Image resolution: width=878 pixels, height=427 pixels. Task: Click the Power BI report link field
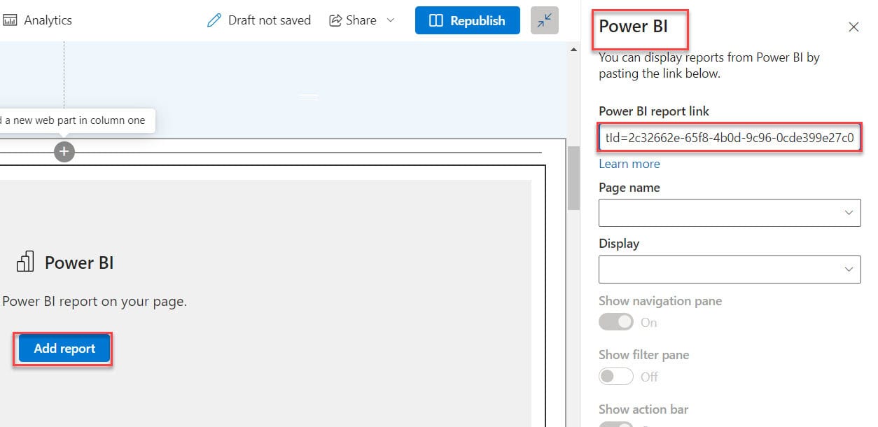[730, 138]
